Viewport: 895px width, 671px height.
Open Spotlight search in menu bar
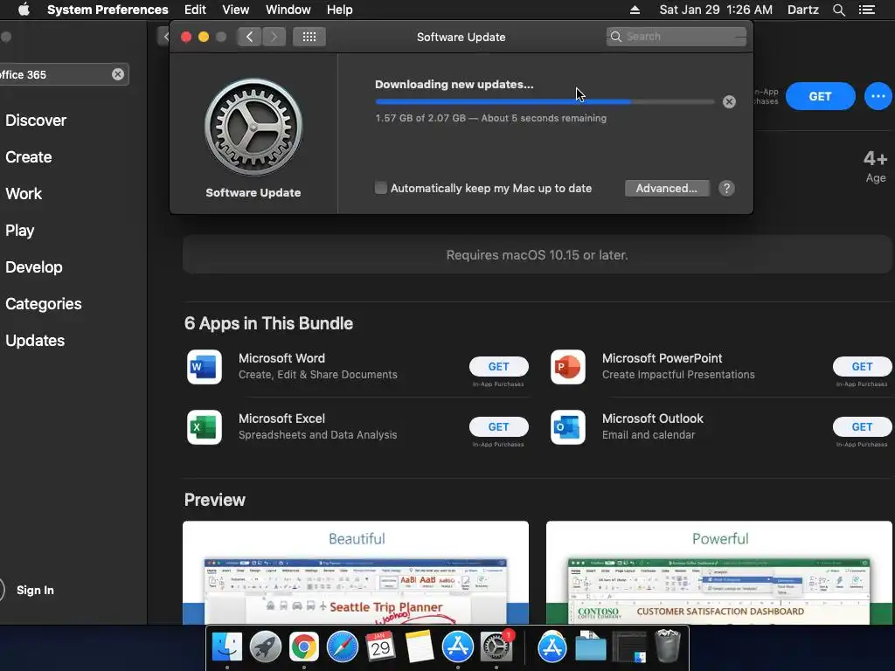(x=838, y=10)
